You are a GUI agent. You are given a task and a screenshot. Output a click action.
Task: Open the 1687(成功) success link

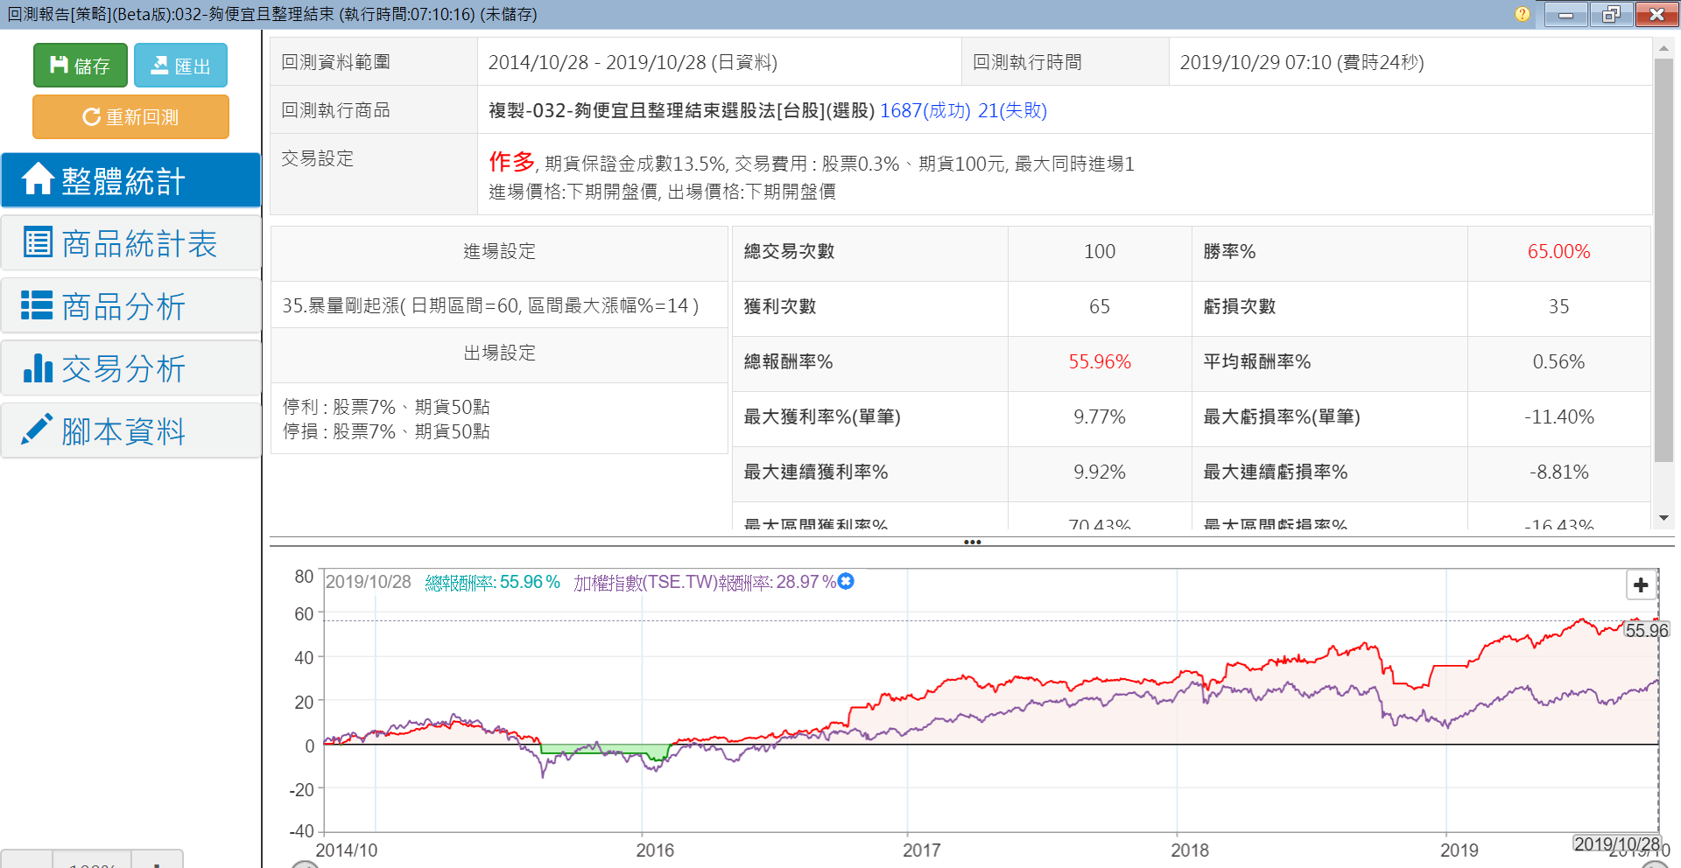click(925, 110)
